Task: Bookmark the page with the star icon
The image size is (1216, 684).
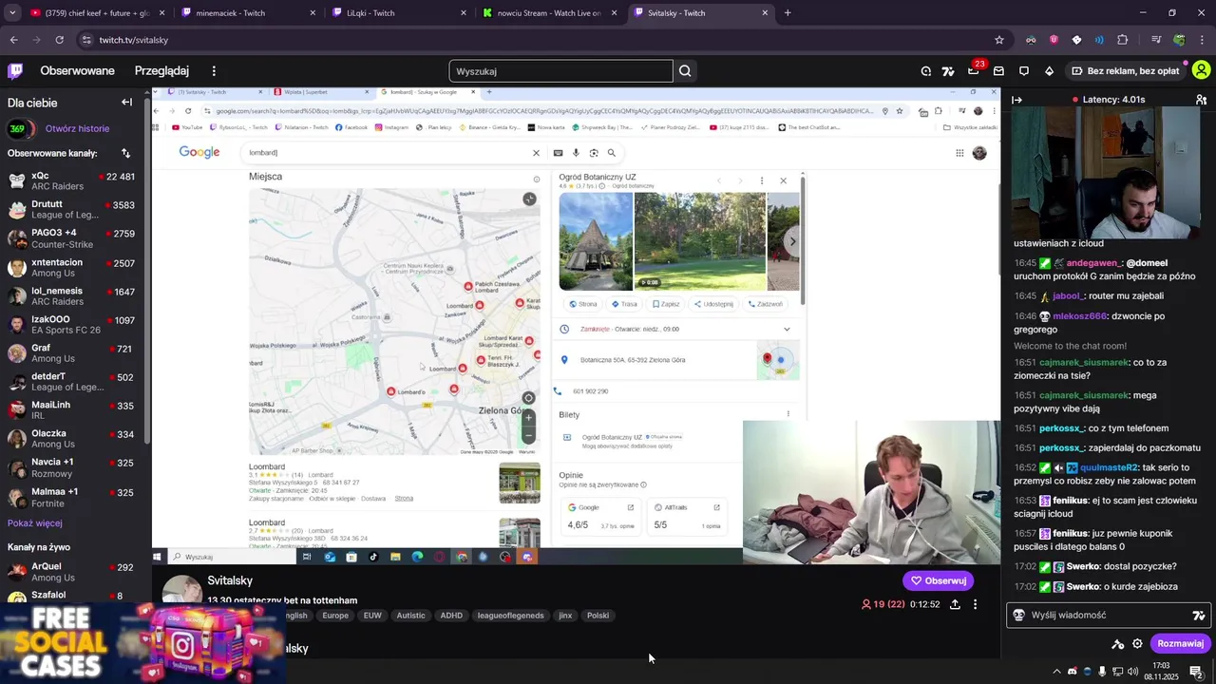Action: 999,40
